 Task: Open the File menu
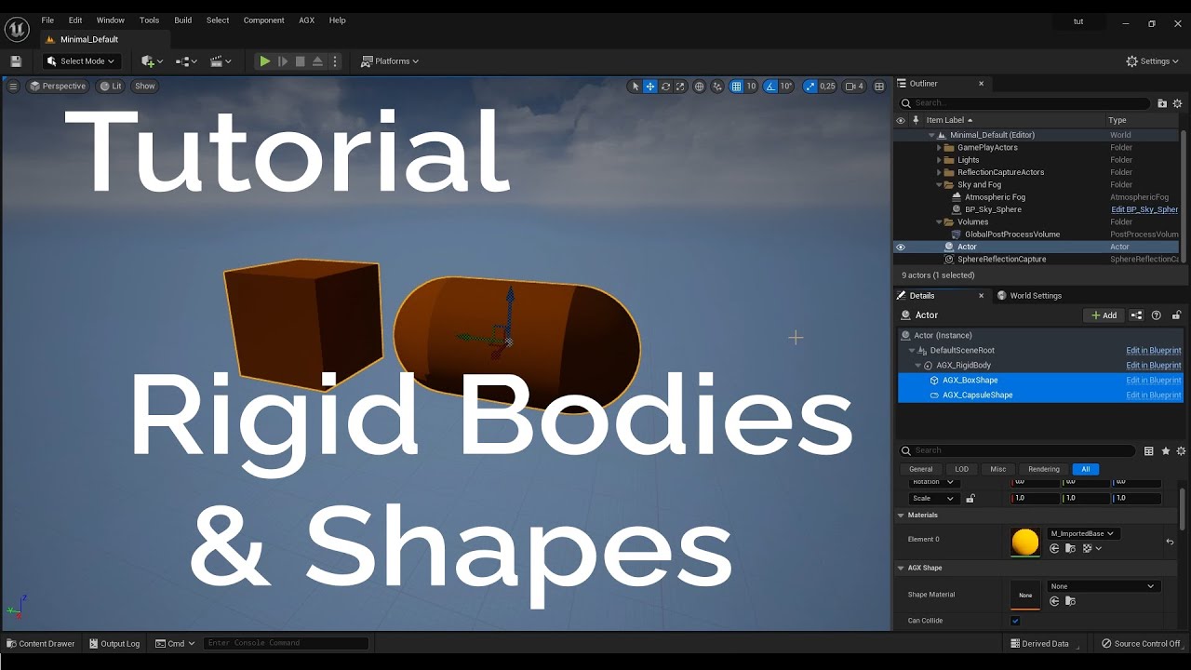click(47, 20)
